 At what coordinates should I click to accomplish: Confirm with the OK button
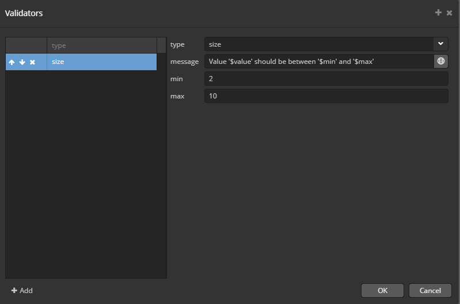coord(382,291)
